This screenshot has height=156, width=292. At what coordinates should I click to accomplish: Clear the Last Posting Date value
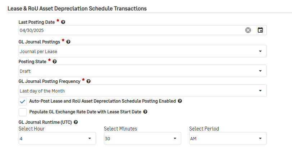pyautogui.click(x=248, y=30)
